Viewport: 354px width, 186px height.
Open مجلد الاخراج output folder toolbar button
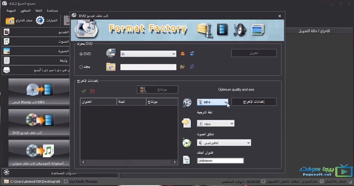[x=19, y=21]
